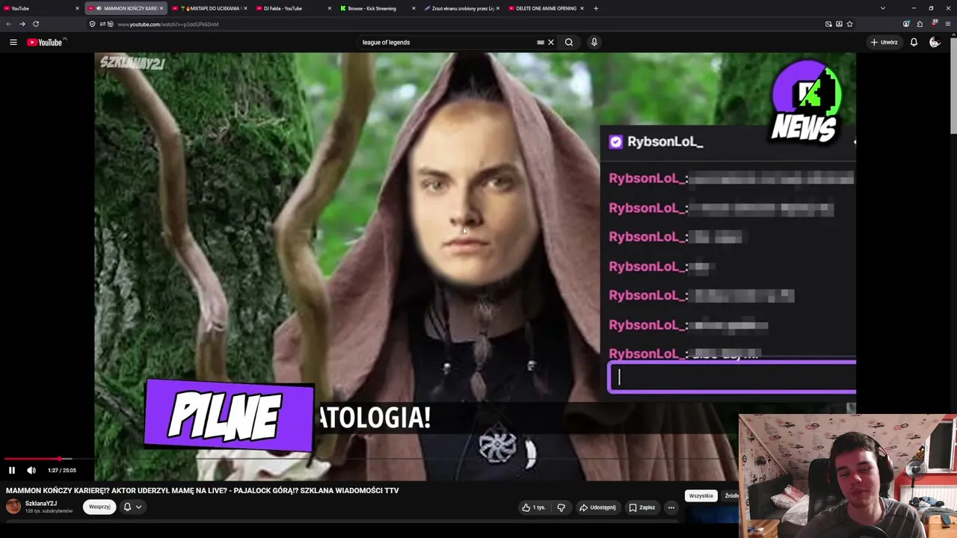
Task: Click the site security shield icon
Action: coord(92,24)
